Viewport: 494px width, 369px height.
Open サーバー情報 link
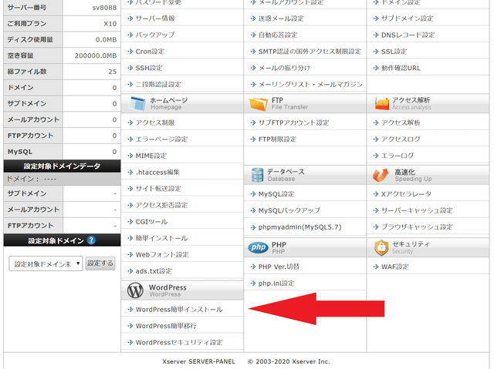click(x=155, y=18)
